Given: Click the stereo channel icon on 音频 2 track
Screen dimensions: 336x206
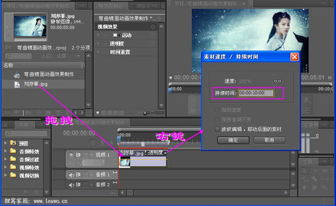Looking at the screenshot, I should click(x=115, y=183).
